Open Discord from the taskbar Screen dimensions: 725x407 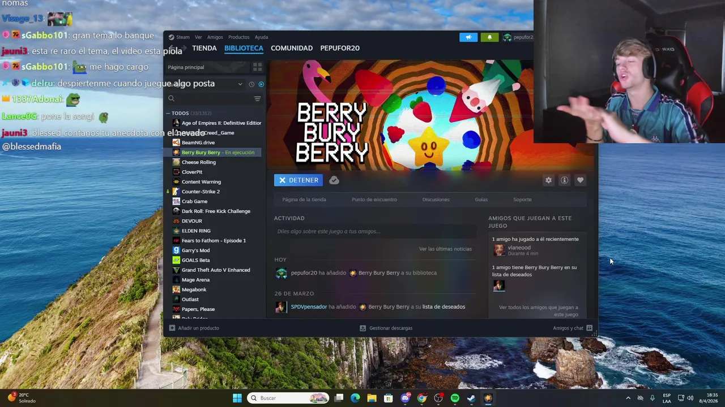tap(405, 398)
